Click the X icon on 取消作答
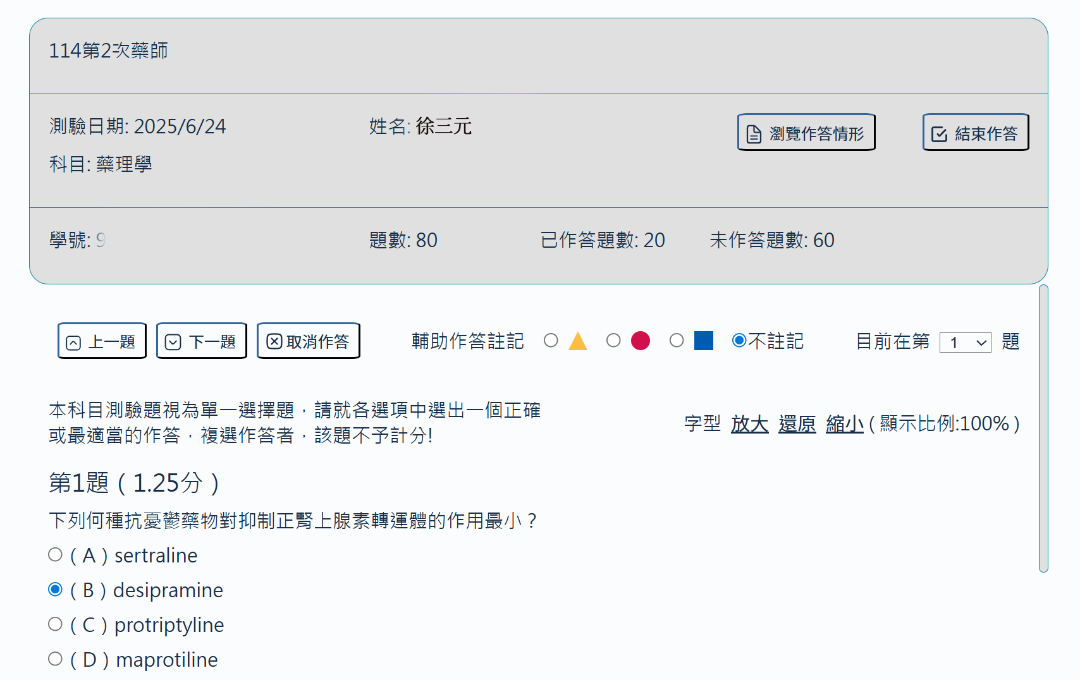The image size is (1080, 680). [274, 342]
